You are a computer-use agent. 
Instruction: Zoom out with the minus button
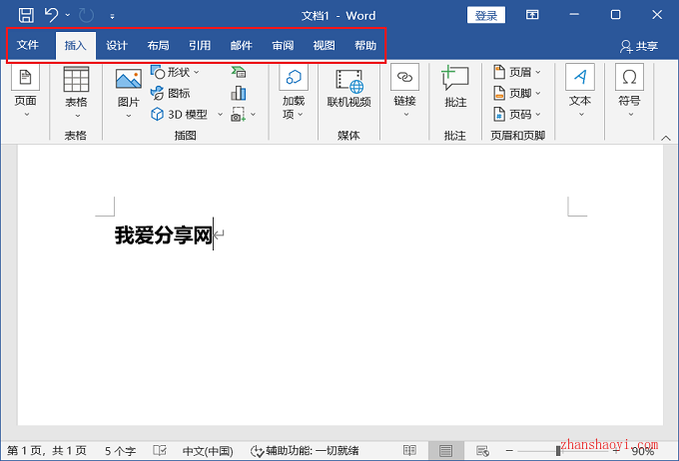coord(509,451)
